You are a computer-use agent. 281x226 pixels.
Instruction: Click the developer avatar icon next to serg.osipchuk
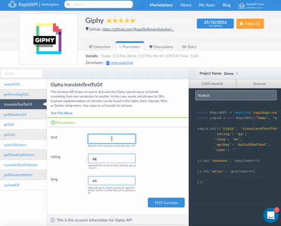[x=108, y=63]
